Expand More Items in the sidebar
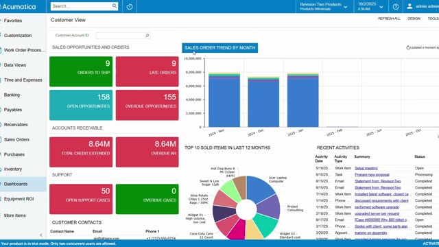Screen dimensions: 439x247 tap(15, 215)
